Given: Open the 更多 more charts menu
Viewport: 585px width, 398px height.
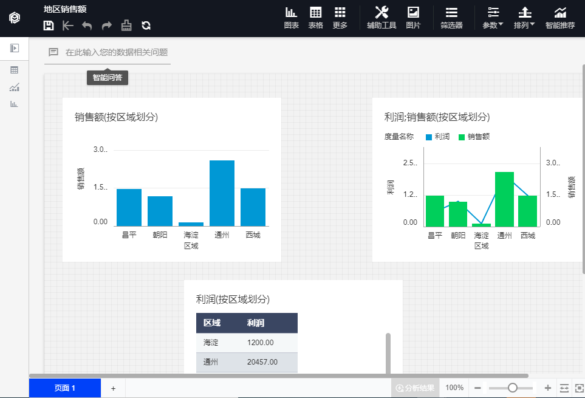Looking at the screenshot, I should pyautogui.click(x=340, y=18).
